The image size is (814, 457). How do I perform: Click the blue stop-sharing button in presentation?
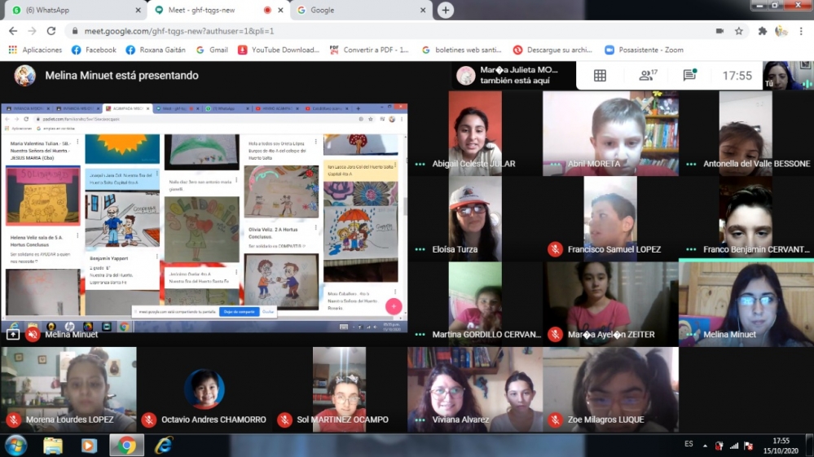240,312
